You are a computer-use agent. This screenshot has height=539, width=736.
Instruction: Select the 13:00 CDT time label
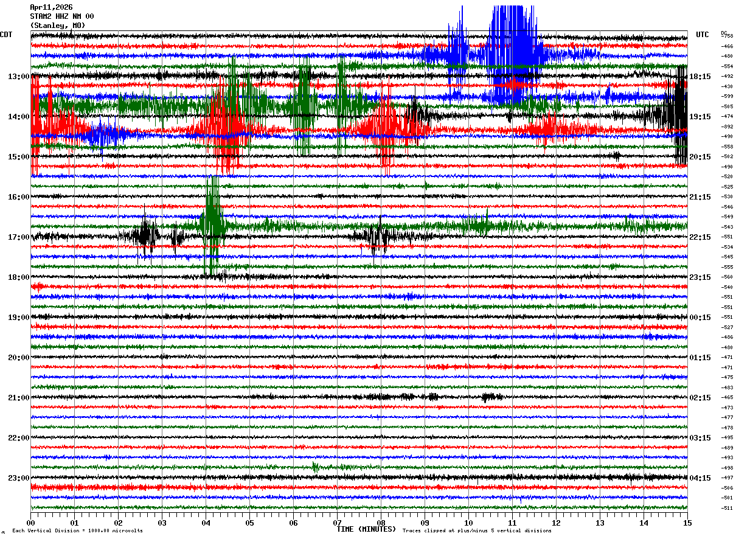pyautogui.click(x=18, y=77)
